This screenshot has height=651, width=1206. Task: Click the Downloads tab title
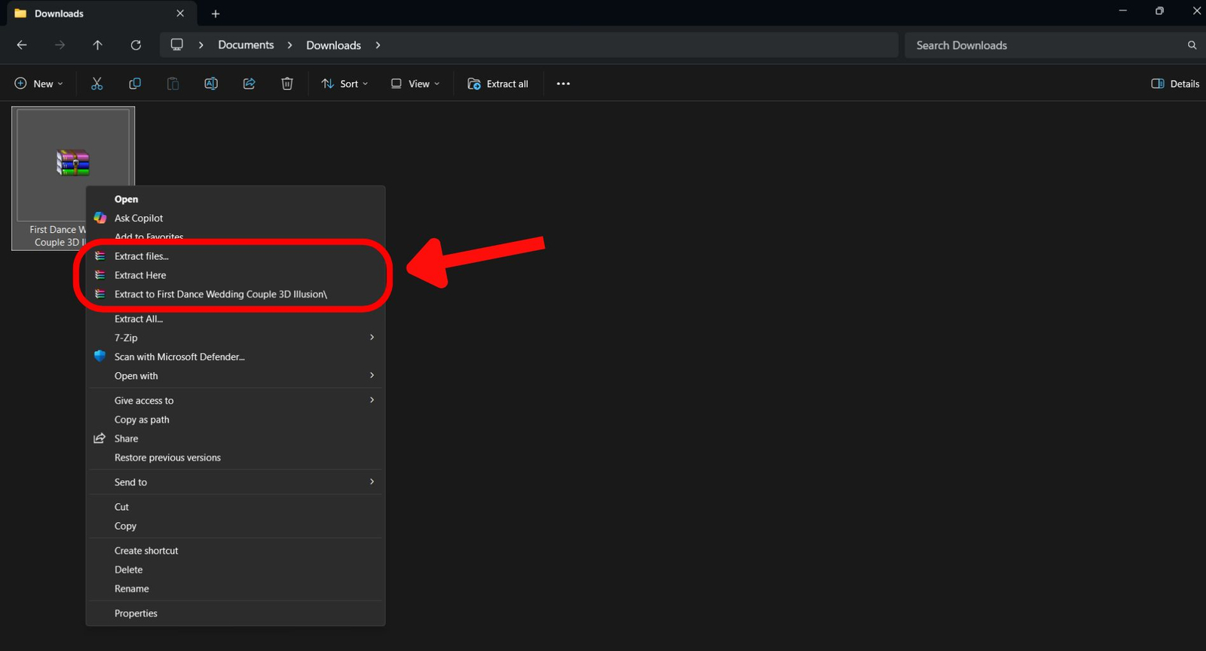pos(59,14)
